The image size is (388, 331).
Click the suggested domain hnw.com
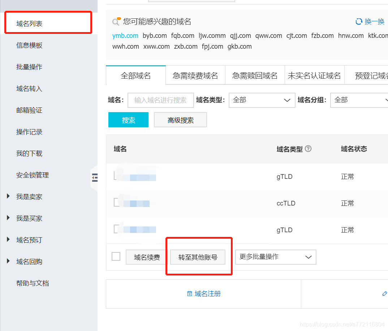point(351,36)
